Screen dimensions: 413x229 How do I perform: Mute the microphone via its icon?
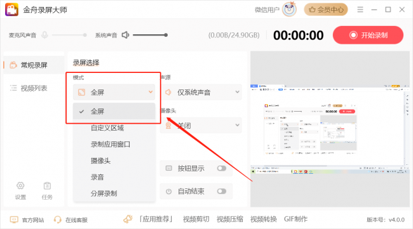[x=44, y=35]
